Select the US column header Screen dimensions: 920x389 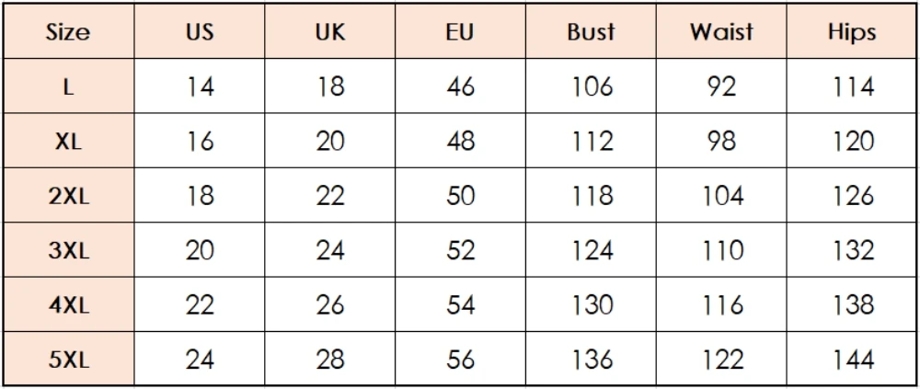[200, 31]
